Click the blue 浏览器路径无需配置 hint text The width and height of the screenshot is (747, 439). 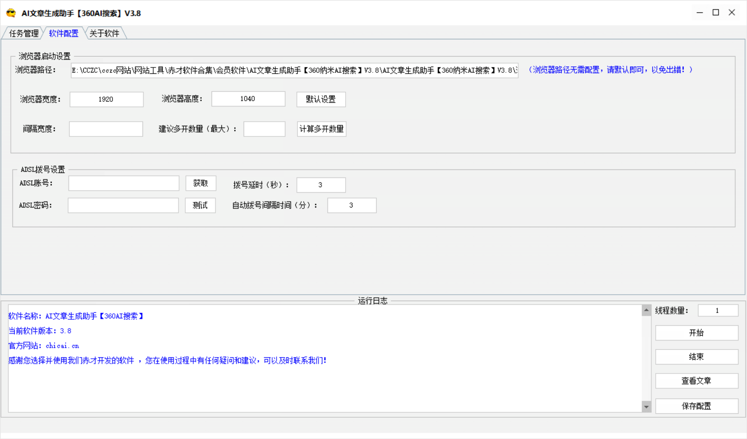610,70
